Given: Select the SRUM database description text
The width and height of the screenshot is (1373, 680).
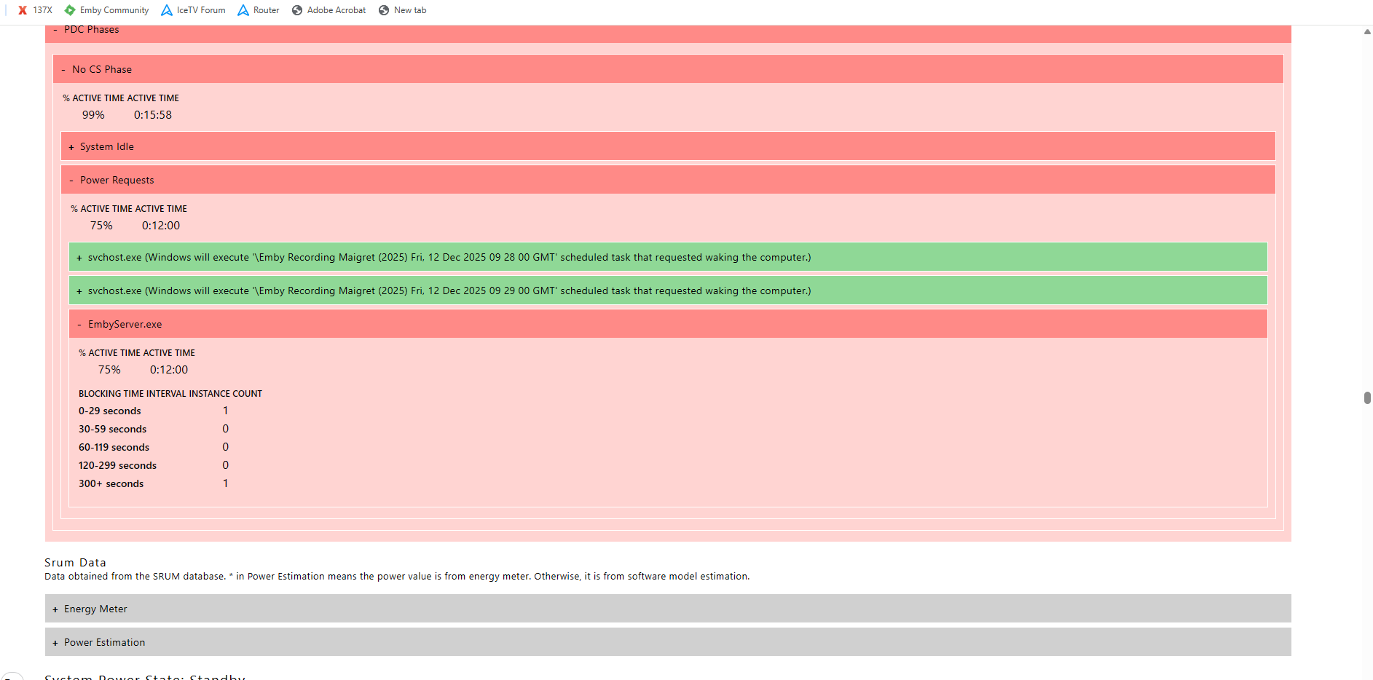Looking at the screenshot, I should pyautogui.click(x=397, y=577).
